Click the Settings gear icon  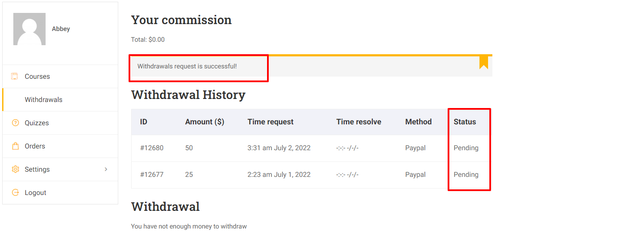[x=15, y=169]
